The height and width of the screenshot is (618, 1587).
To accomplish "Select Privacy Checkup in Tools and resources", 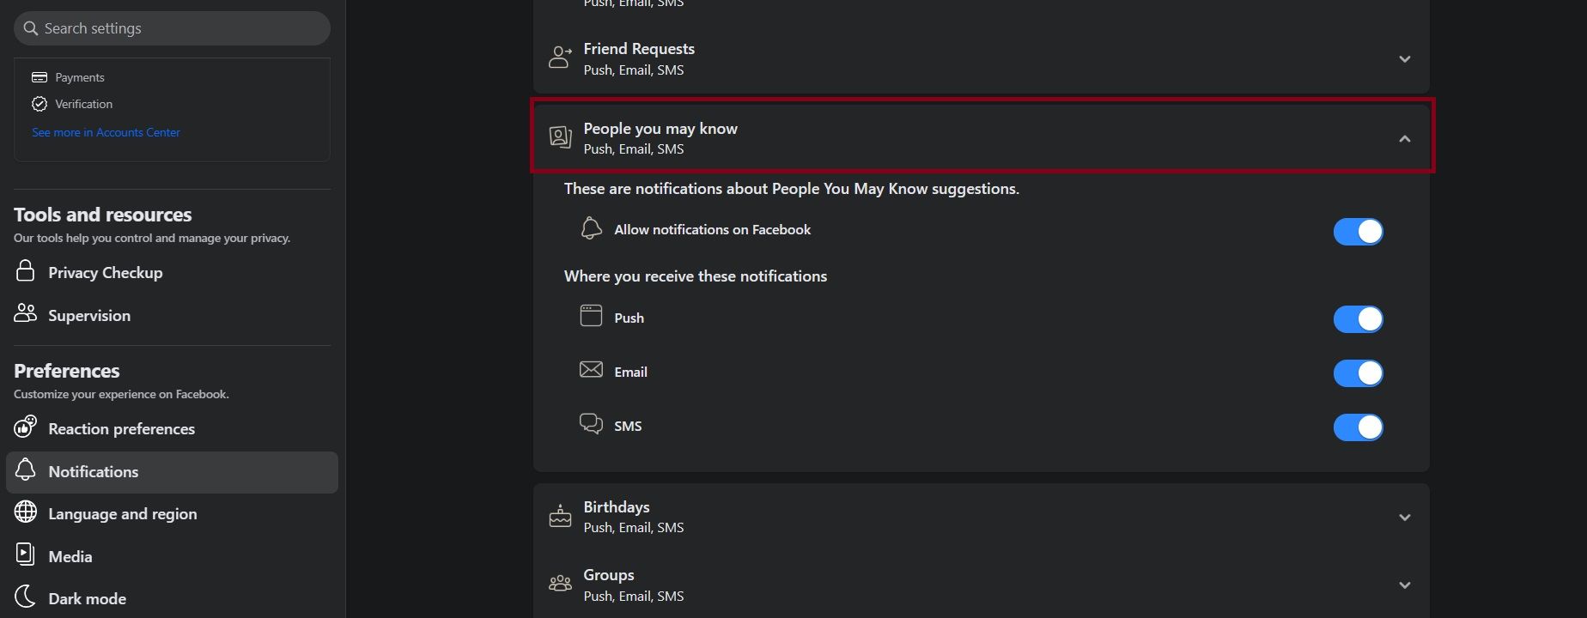I will (106, 272).
